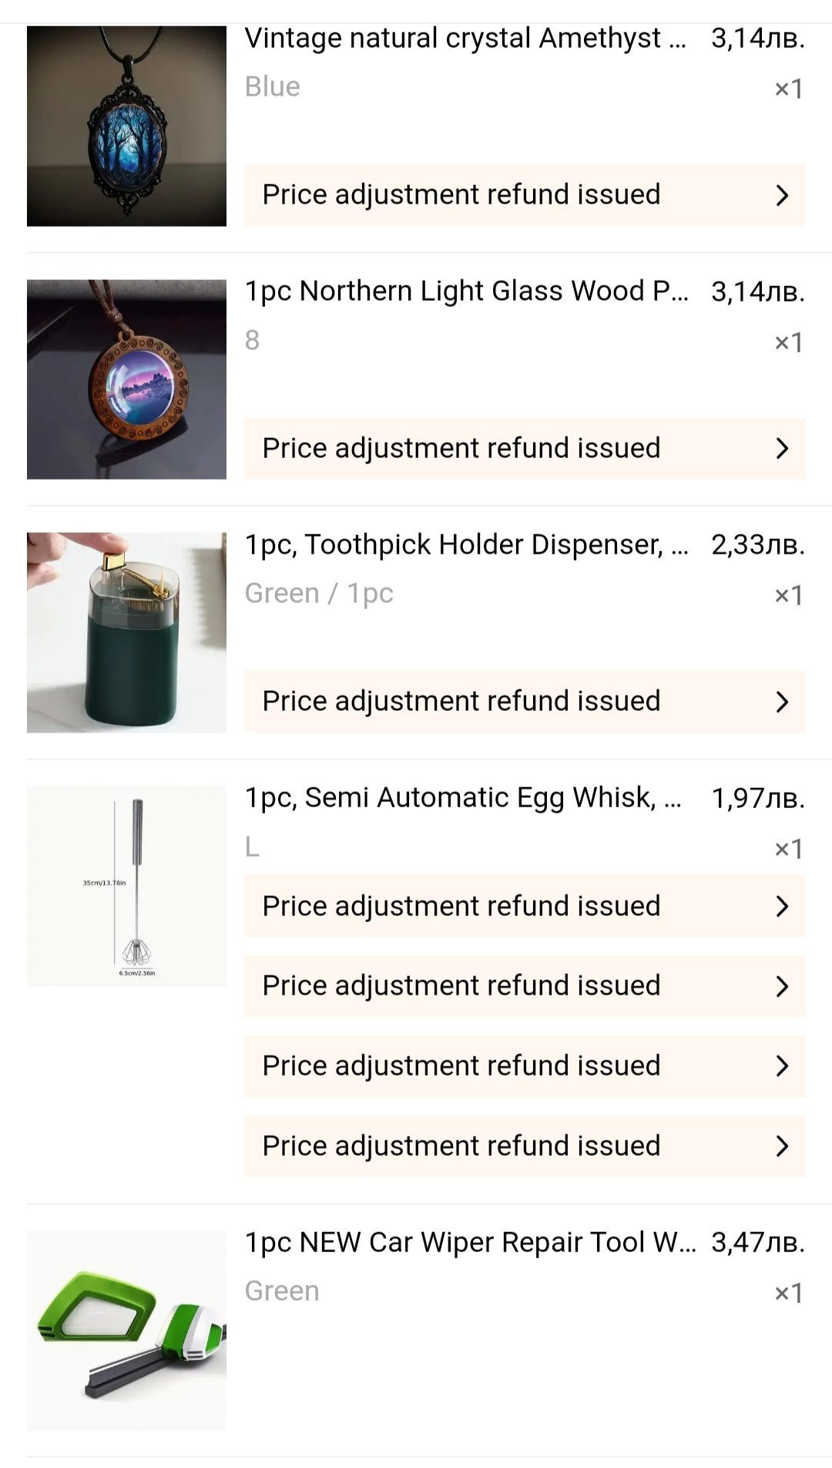
Task: Open the "Semi Automatic Egg Whisk" product title
Action: click(462, 797)
